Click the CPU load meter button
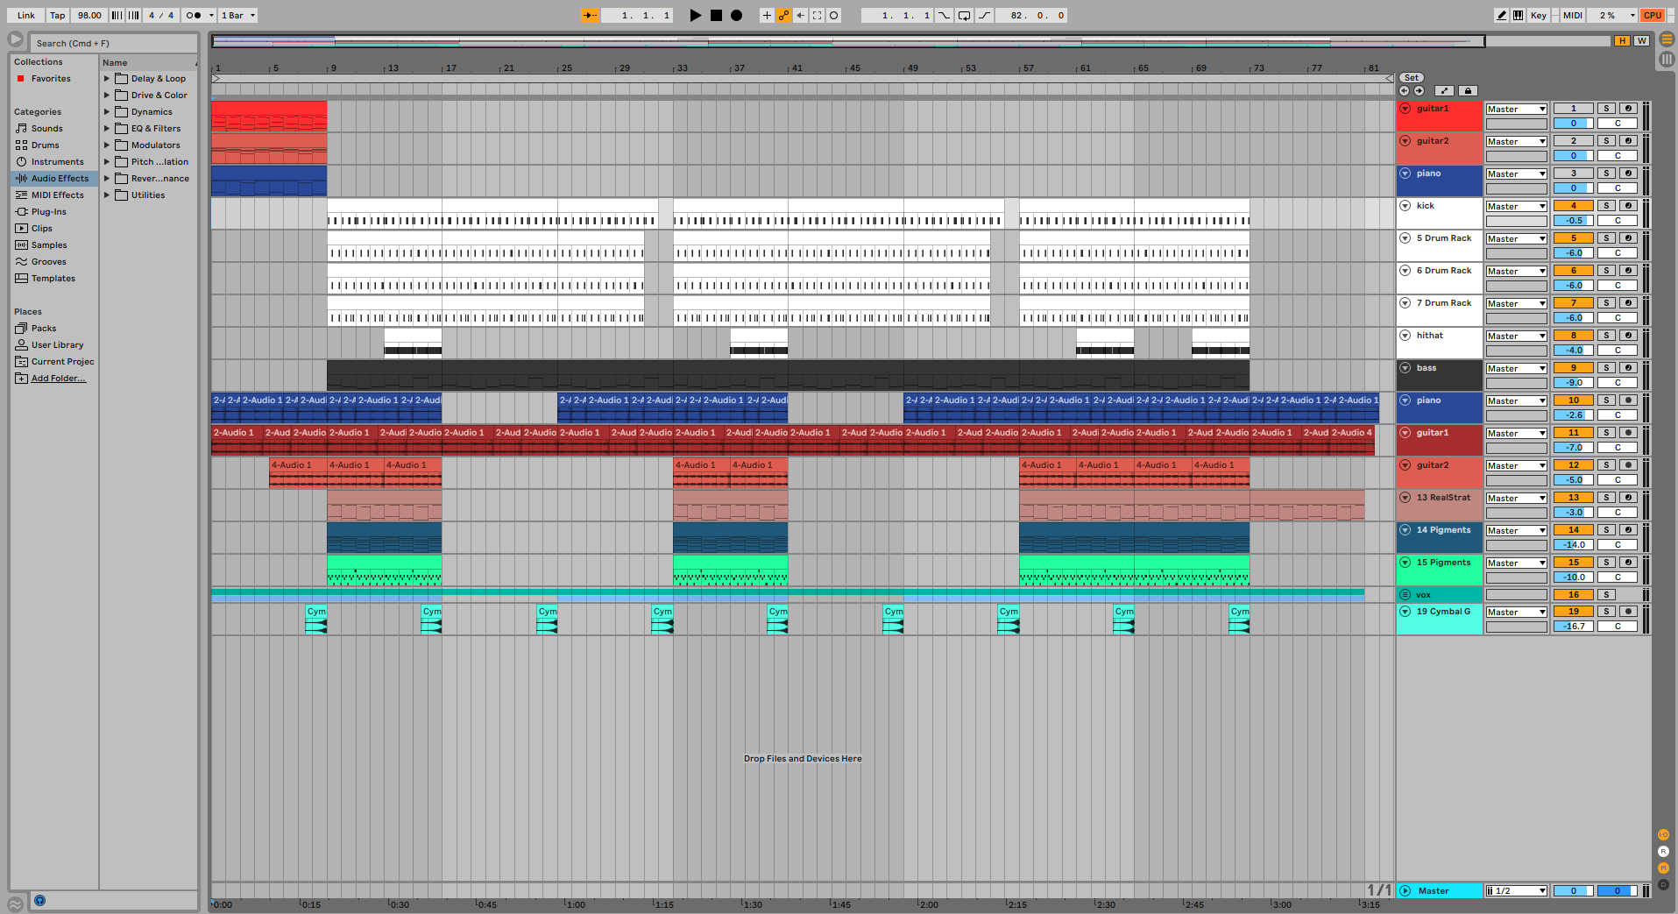 pyautogui.click(x=1653, y=15)
